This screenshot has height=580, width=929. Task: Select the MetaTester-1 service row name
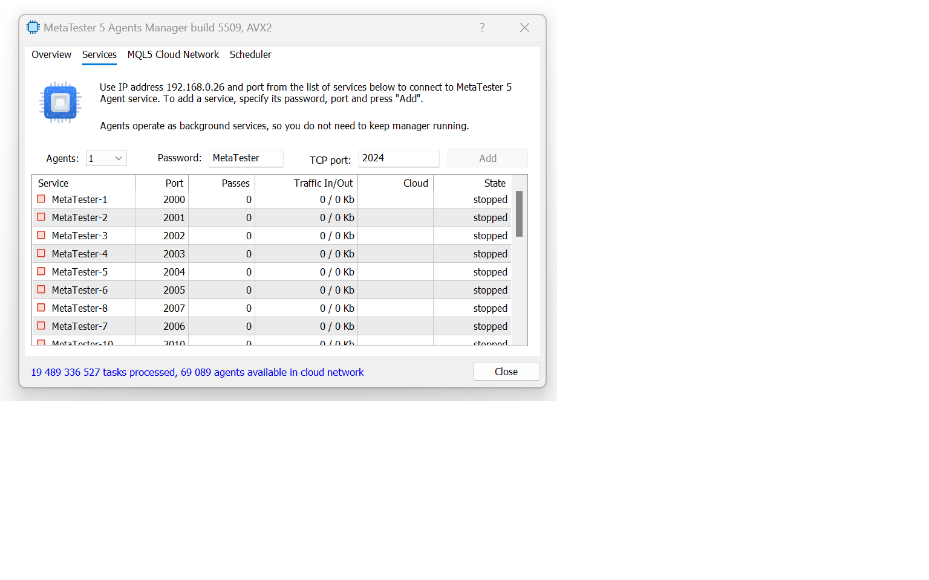pos(80,199)
